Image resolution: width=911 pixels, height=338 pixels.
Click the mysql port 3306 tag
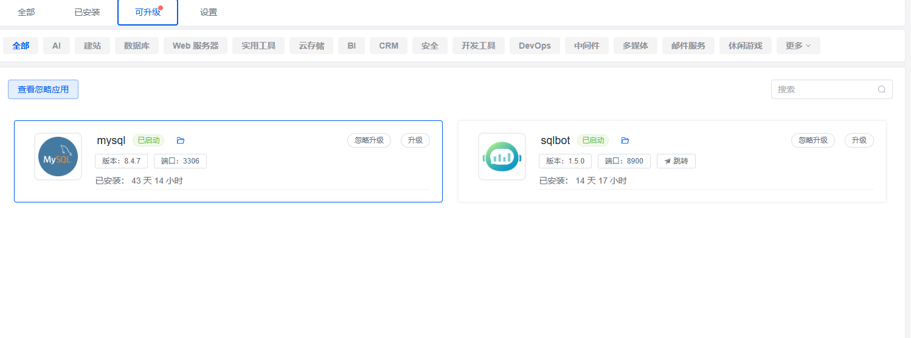click(180, 161)
